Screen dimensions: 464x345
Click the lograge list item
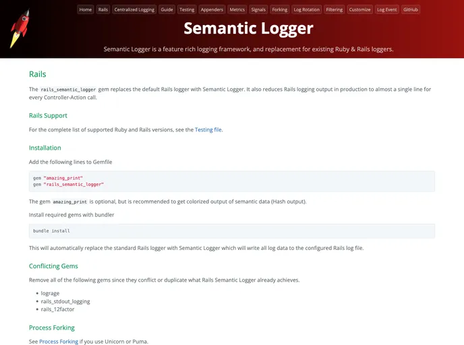(x=50, y=293)
